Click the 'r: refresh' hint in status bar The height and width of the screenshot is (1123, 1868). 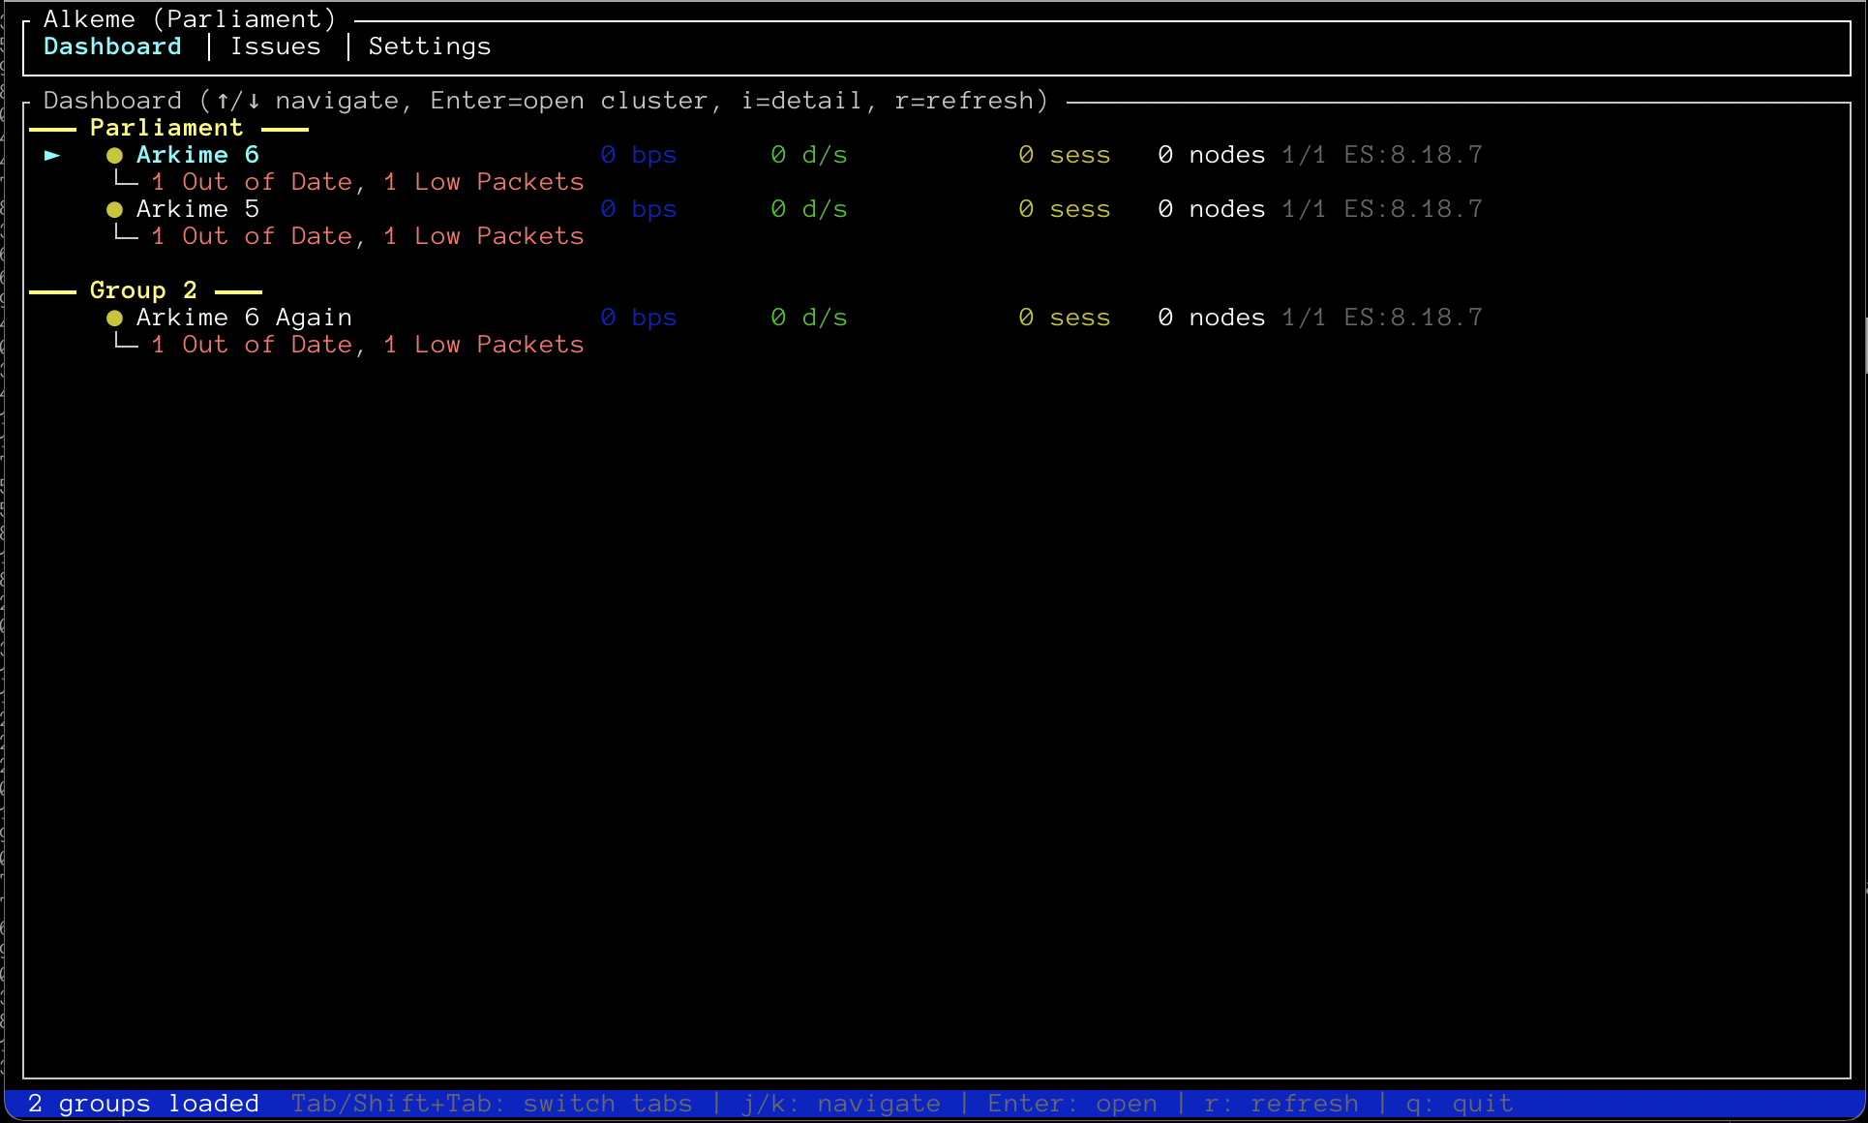coord(1280,1104)
